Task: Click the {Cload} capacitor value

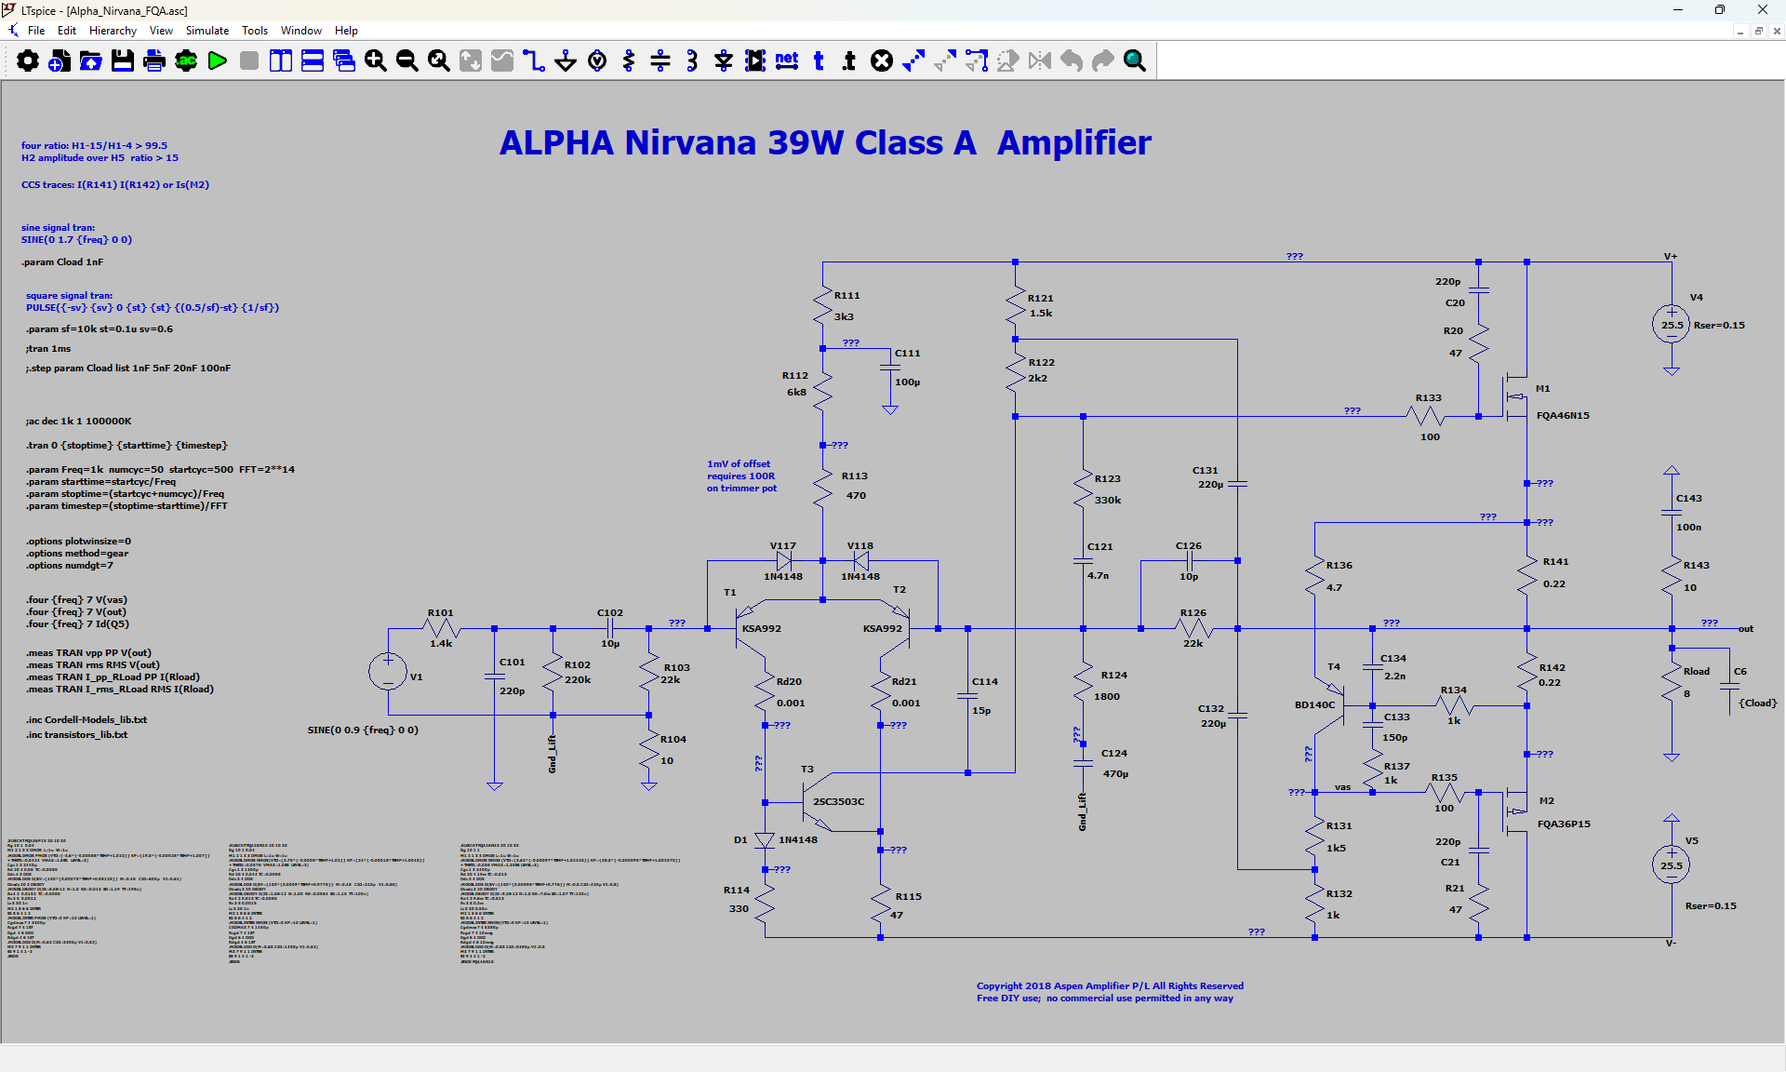Action: pos(1757,703)
